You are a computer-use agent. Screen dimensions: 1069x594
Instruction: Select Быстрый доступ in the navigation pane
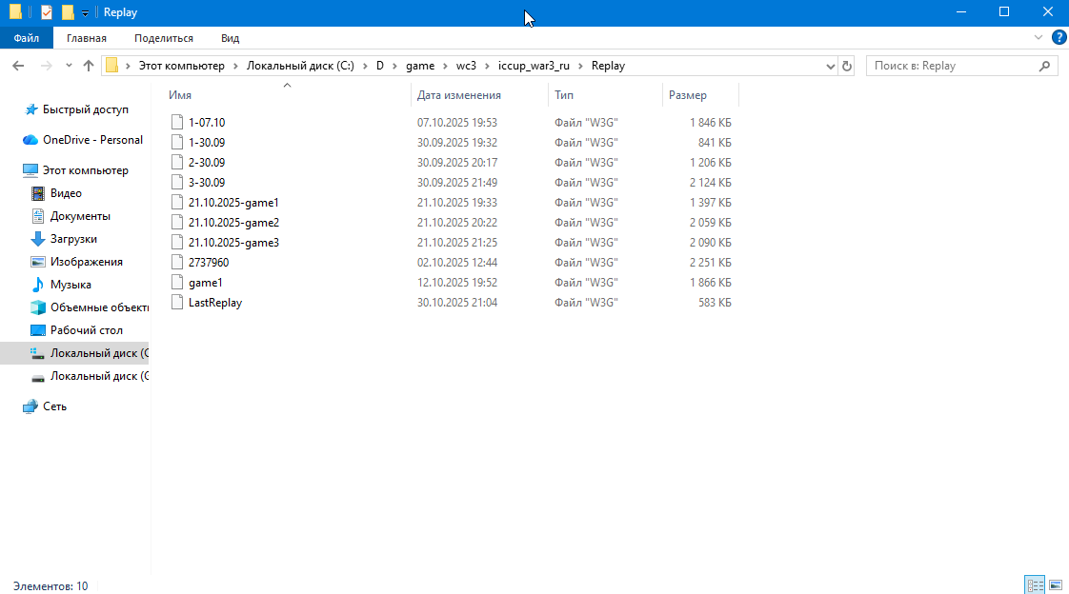(85, 109)
